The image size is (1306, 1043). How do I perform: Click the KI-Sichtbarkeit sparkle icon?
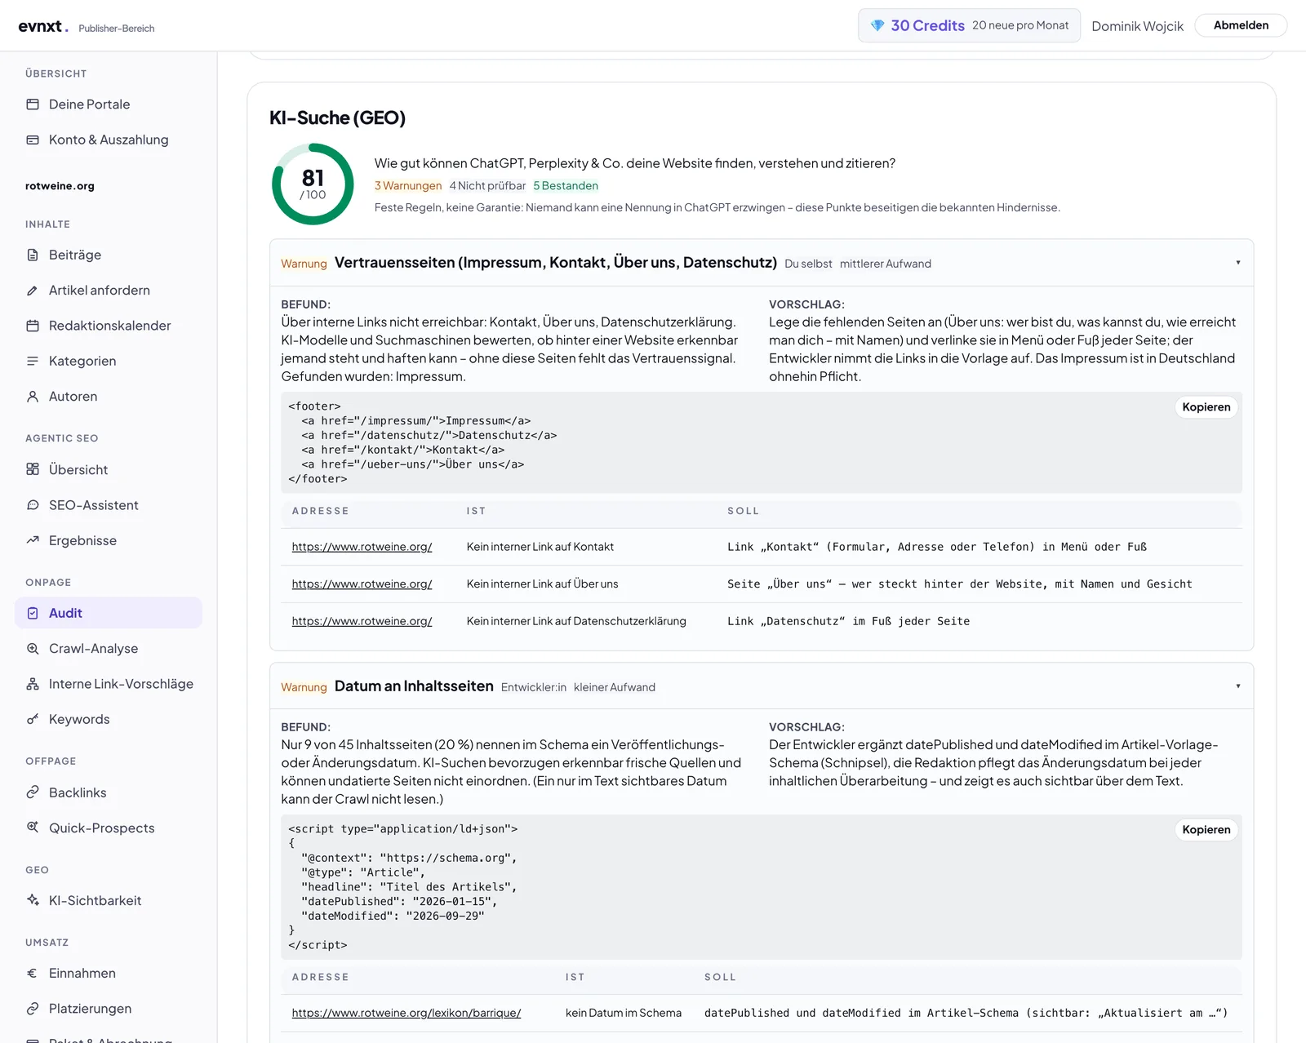tap(33, 900)
